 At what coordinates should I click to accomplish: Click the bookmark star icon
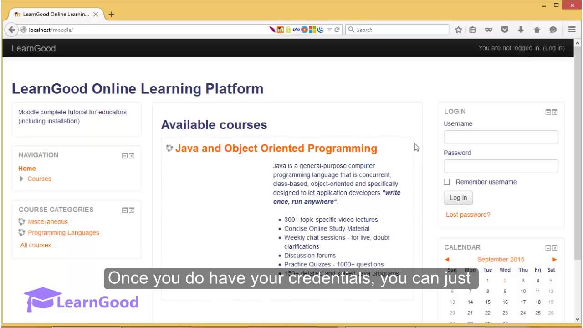tap(459, 30)
